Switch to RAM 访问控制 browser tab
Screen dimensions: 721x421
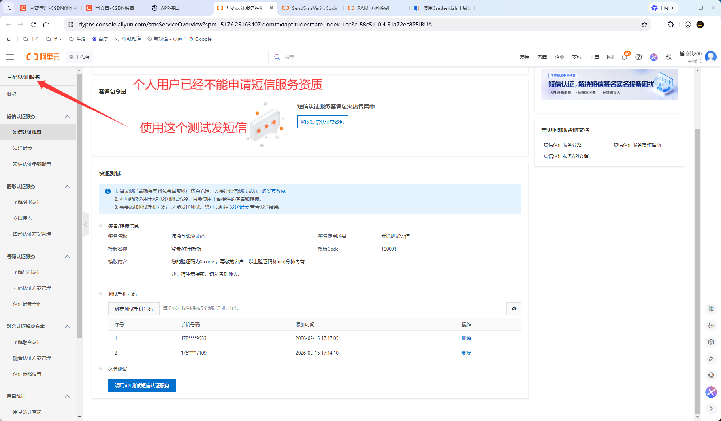click(373, 8)
